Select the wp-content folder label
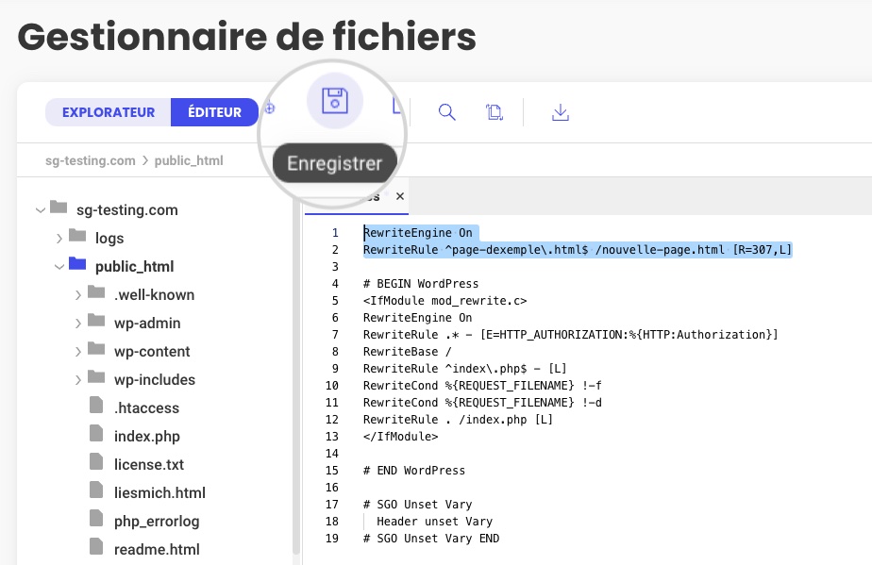Viewport: 872px width, 565px height. [152, 352]
